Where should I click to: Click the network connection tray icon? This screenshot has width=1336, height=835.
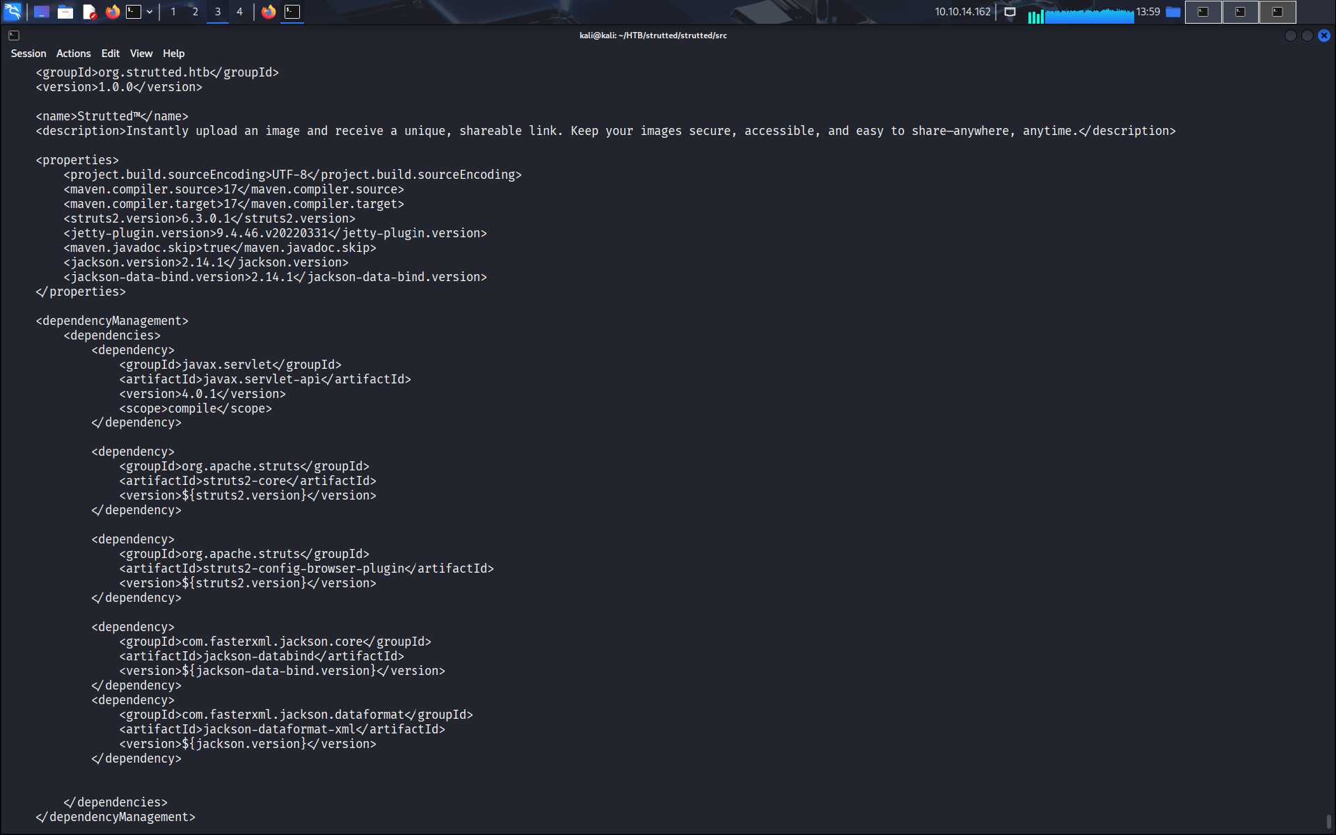pos(1010,12)
